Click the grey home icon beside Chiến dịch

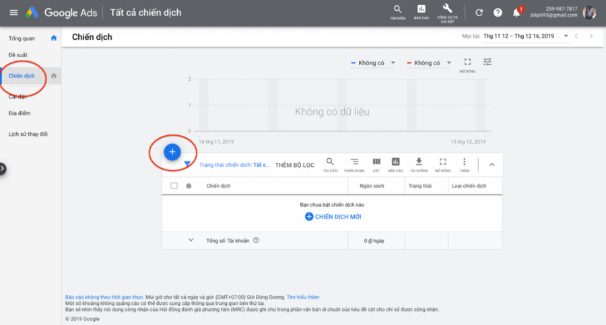[54, 76]
